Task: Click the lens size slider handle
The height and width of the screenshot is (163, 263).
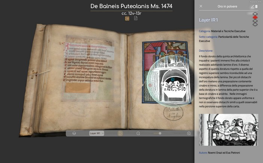Action: [x=160, y=133]
